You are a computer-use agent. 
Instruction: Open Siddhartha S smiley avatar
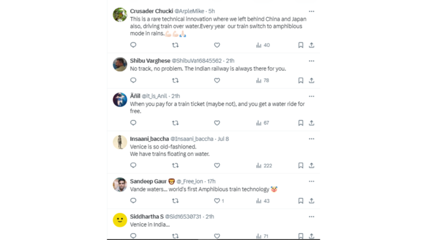click(120, 220)
